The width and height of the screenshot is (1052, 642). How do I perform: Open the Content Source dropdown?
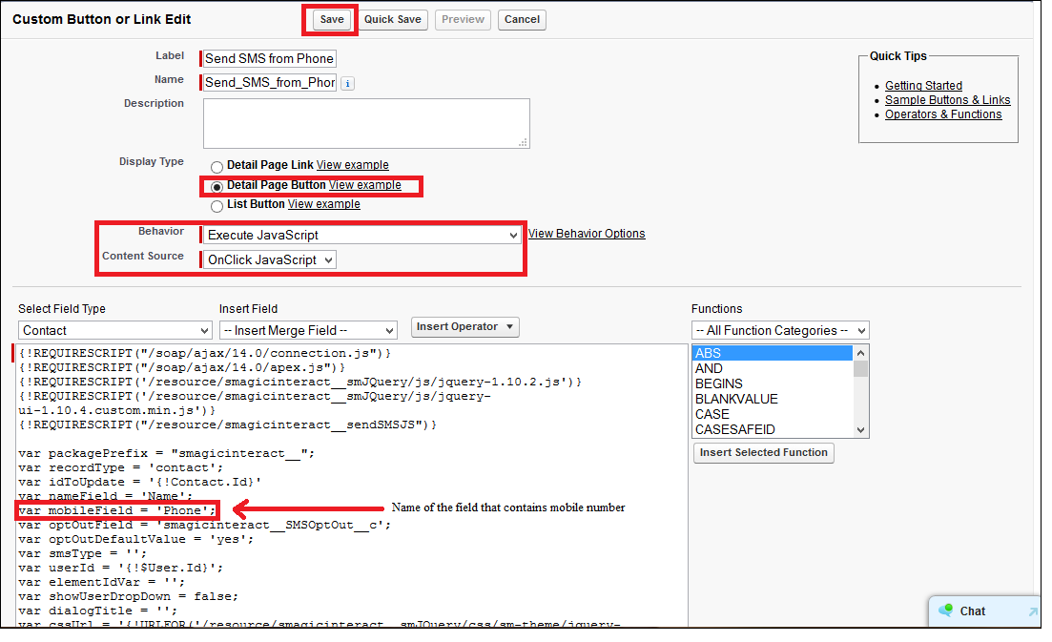[270, 259]
